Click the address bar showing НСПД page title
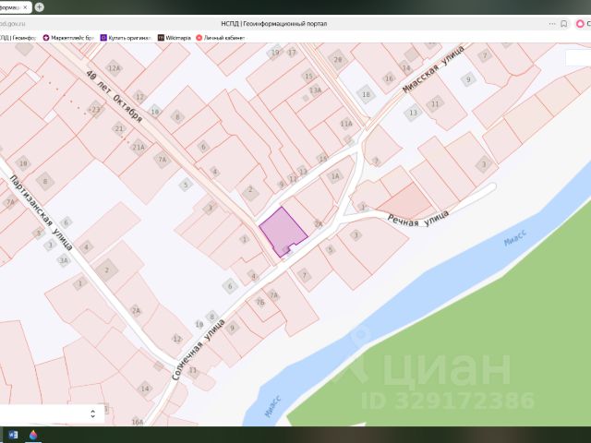The height and width of the screenshot is (443, 591). point(274,24)
